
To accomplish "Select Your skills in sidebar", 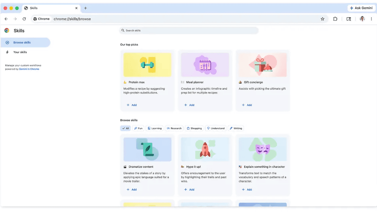I will pos(20,52).
